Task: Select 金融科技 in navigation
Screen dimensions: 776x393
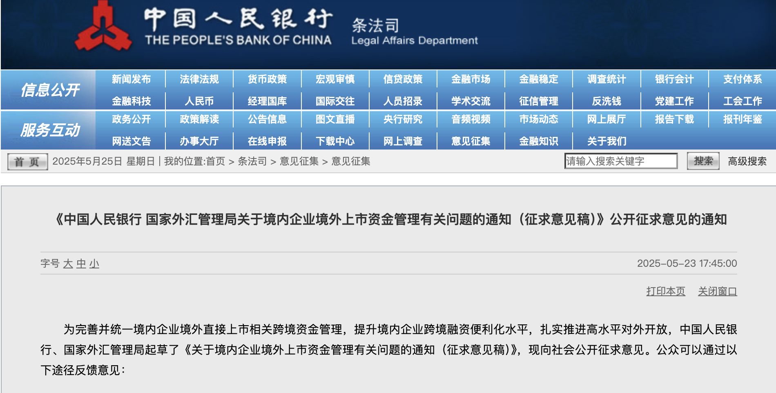Action: tap(131, 101)
